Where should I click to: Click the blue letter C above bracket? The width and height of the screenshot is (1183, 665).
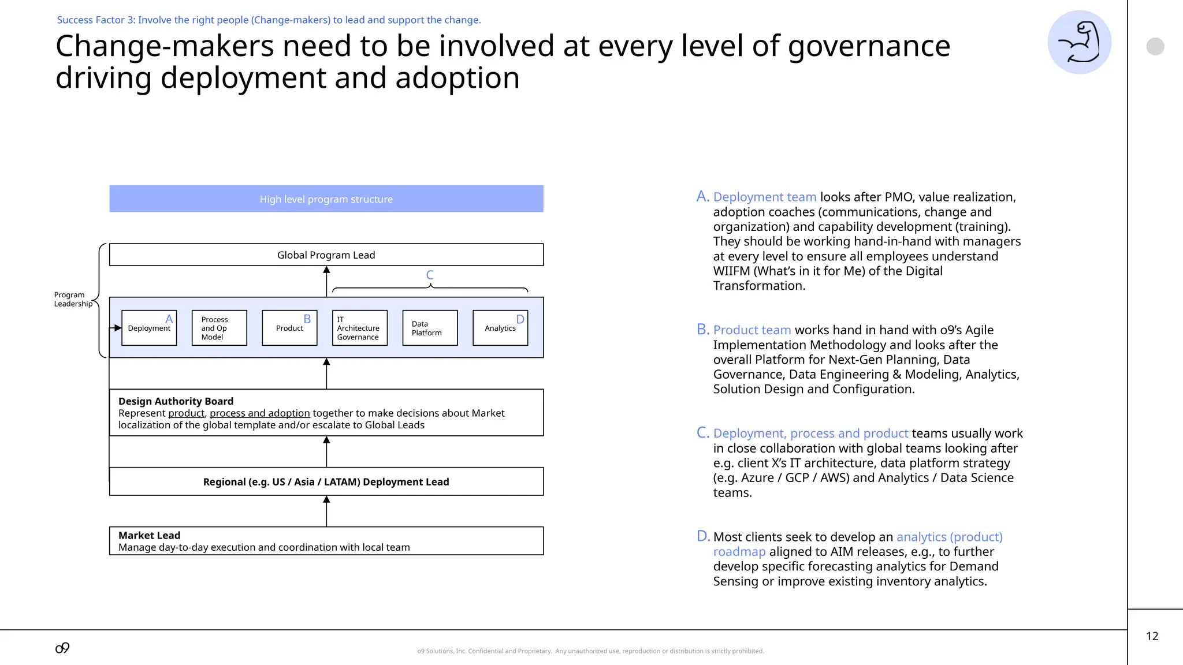tap(429, 275)
